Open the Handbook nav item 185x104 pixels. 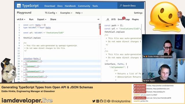pyautogui.click(x=70, y=6)
